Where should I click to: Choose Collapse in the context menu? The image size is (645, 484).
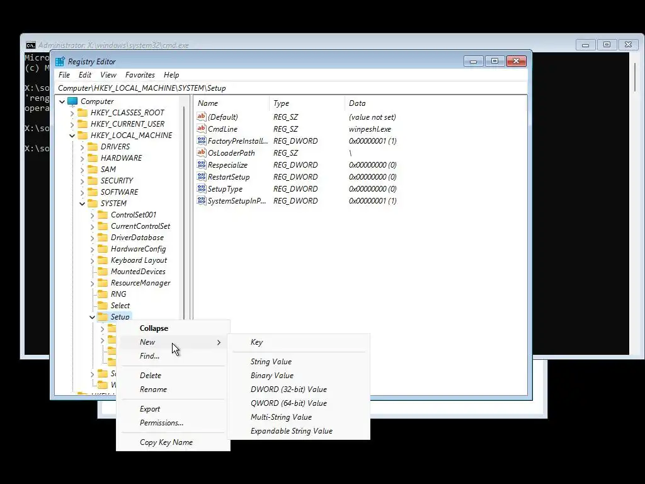tap(173, 328)
